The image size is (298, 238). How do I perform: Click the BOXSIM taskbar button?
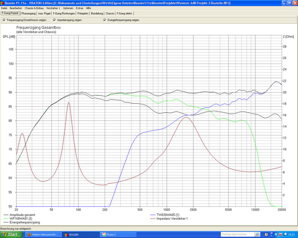(78, 235)
